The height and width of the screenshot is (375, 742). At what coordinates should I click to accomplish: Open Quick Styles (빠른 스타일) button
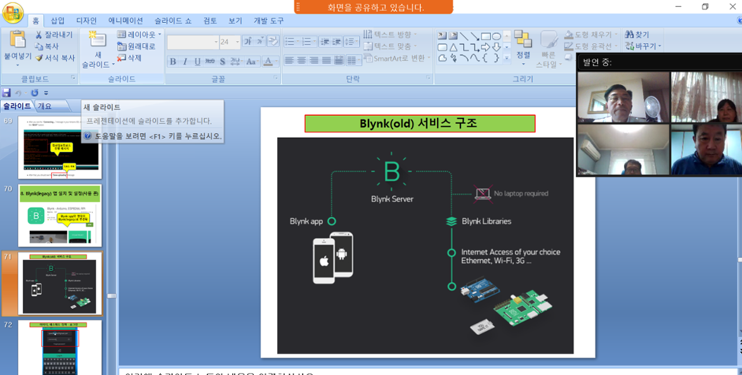pyautogui.click(x=549, y=49)
